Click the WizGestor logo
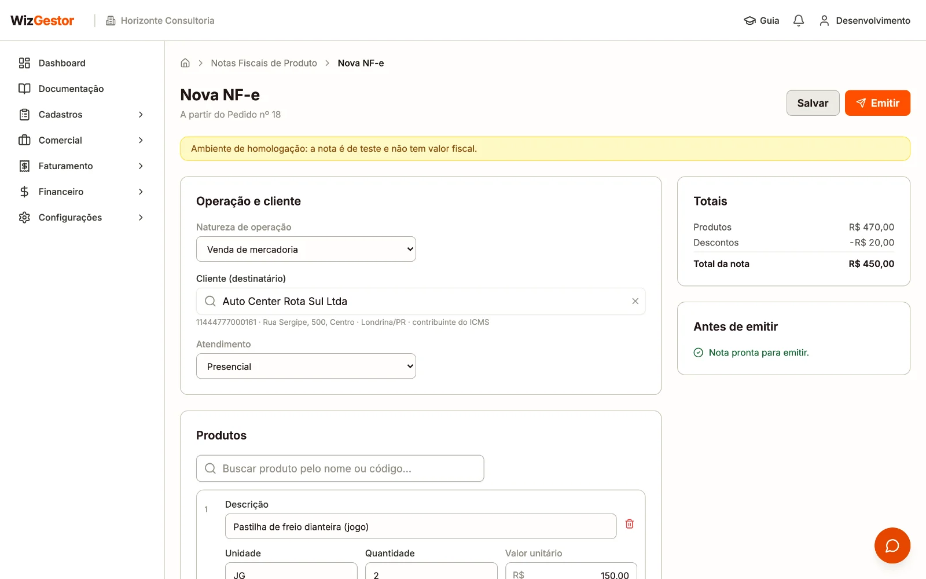 [x=42, y=20]
